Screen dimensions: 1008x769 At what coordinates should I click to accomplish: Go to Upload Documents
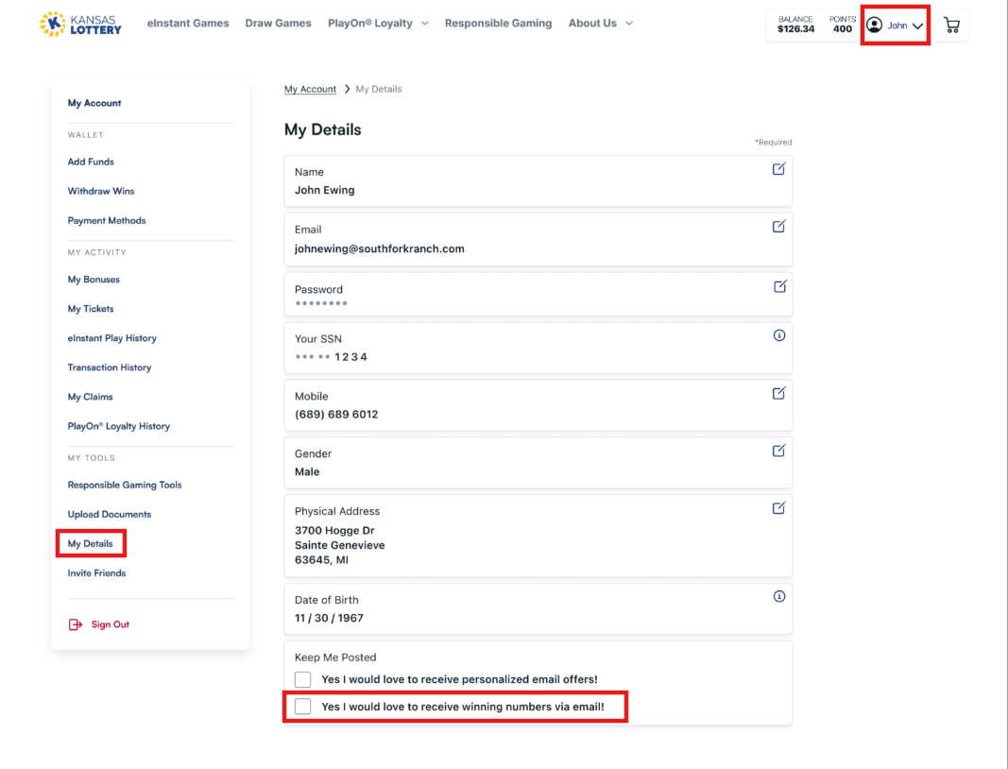pos(110,514)
